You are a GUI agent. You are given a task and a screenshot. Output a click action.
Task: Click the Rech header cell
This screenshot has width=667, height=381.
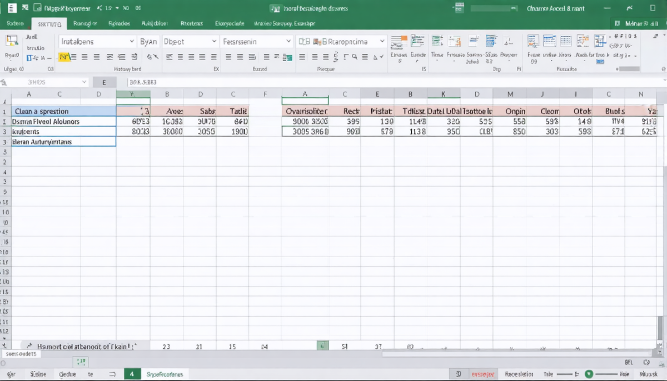click(x=345, y=111)
